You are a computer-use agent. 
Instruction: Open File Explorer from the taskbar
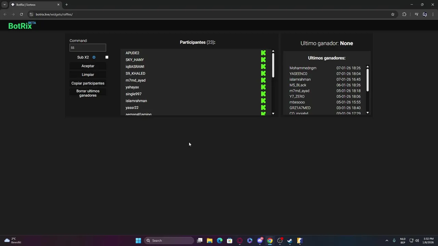coord(209,241)
